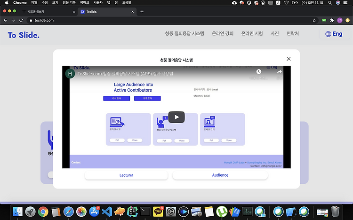This screenshot has width=353, height=220.
Task: Open CLion from the Dock
Action: click(132, 212)
